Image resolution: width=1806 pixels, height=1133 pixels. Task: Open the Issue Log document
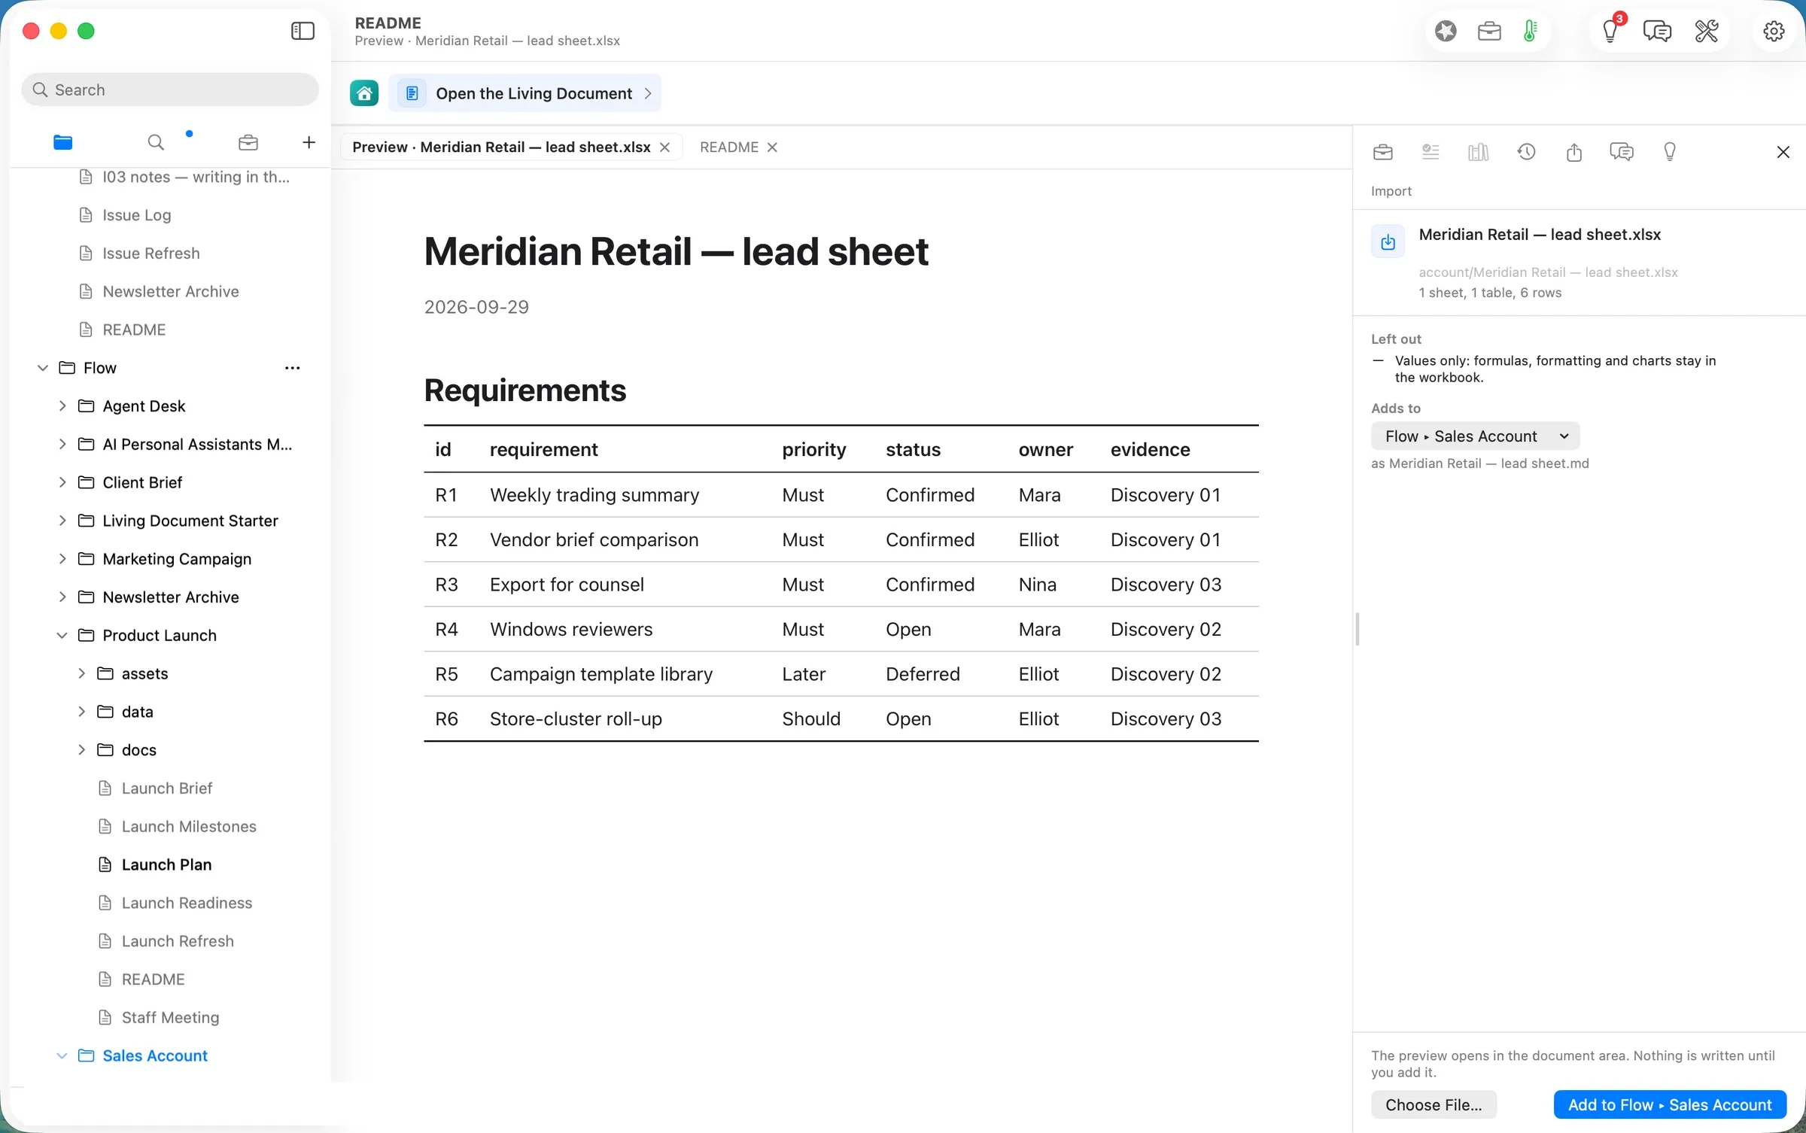[136, 215]
